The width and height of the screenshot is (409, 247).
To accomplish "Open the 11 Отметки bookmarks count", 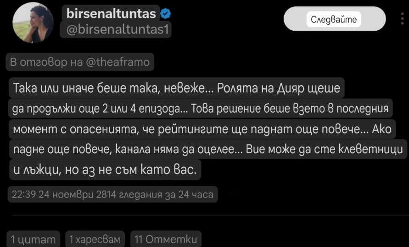I will point(166,239).
